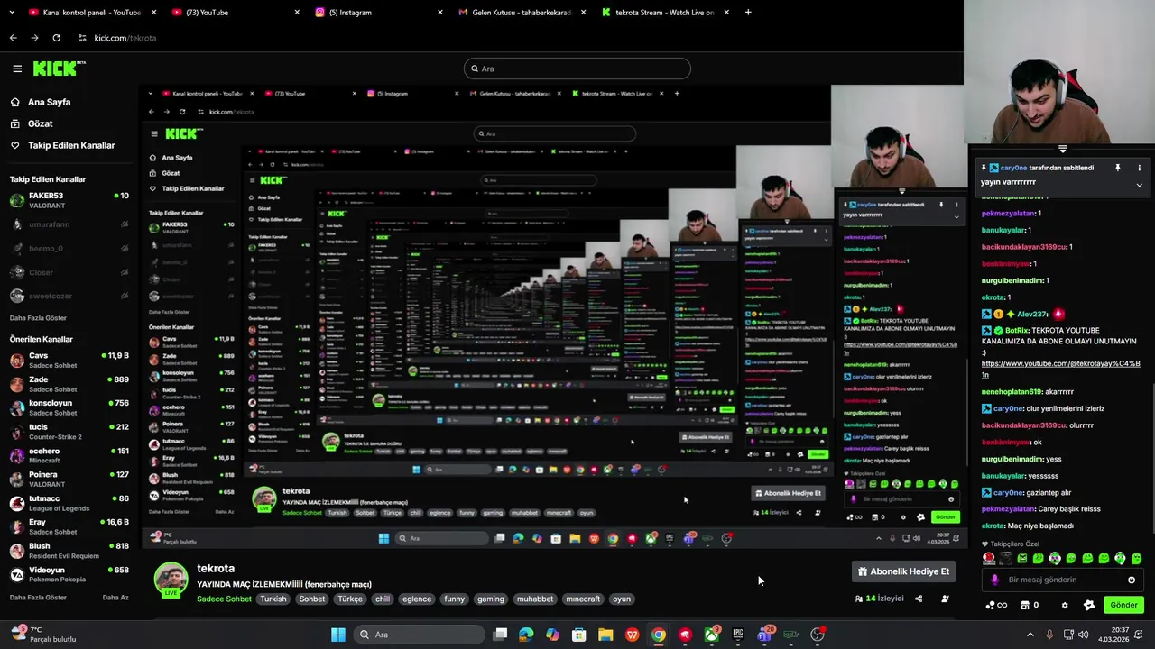This screenshot has height=649, width=1155.
Task: Click the user icon right of share icon
Action: [x=945, y=599]
